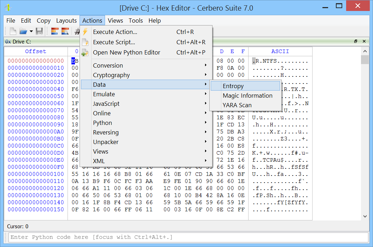Click the New file toolbar icon
373x247 pixels.
click(13, 31)
